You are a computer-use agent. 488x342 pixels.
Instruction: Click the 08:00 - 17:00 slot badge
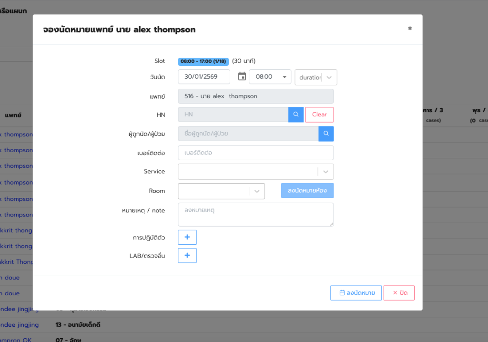click(203, 62)
